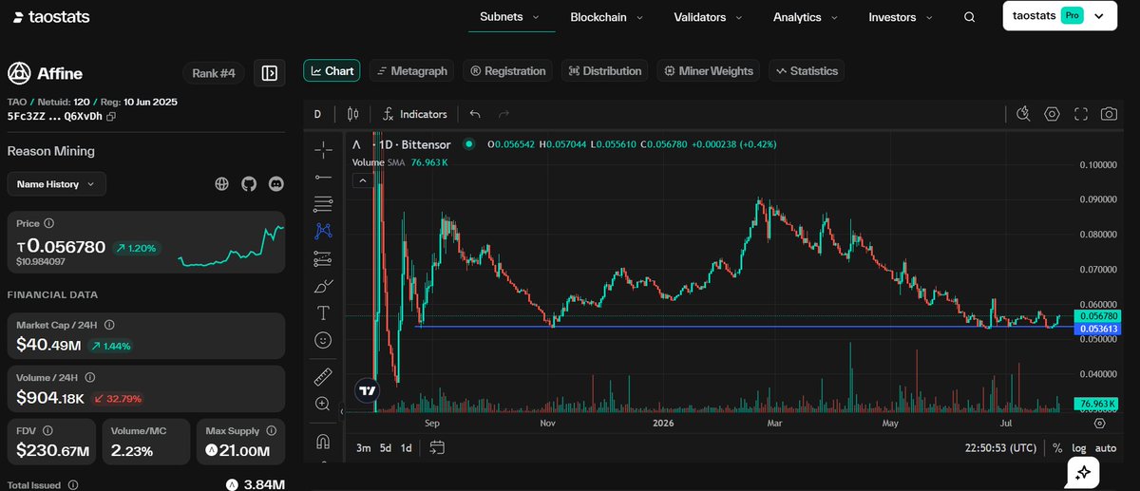
Task: Toggle the green market status indicator
Action: coord(469,144)
